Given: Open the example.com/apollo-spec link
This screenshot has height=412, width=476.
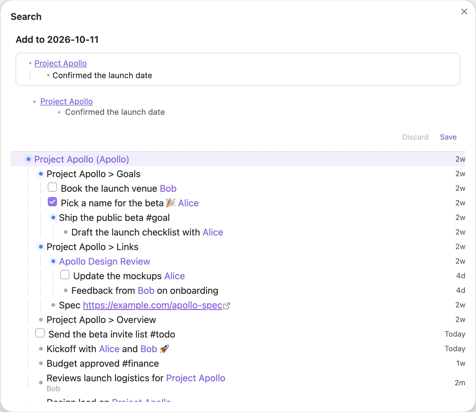Looking at the screenshot, I should tap(152, 305).
